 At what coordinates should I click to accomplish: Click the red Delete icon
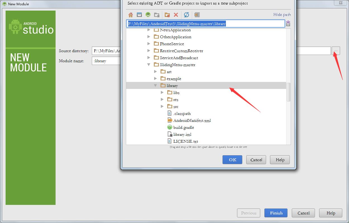[176, 15]
